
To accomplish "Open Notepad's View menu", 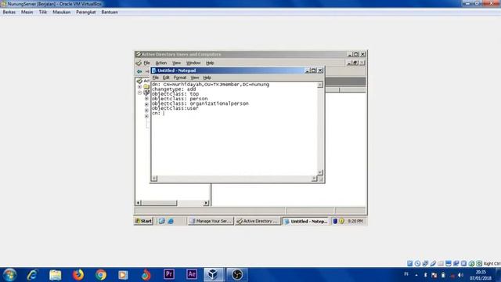I will (x=195, y=78).
